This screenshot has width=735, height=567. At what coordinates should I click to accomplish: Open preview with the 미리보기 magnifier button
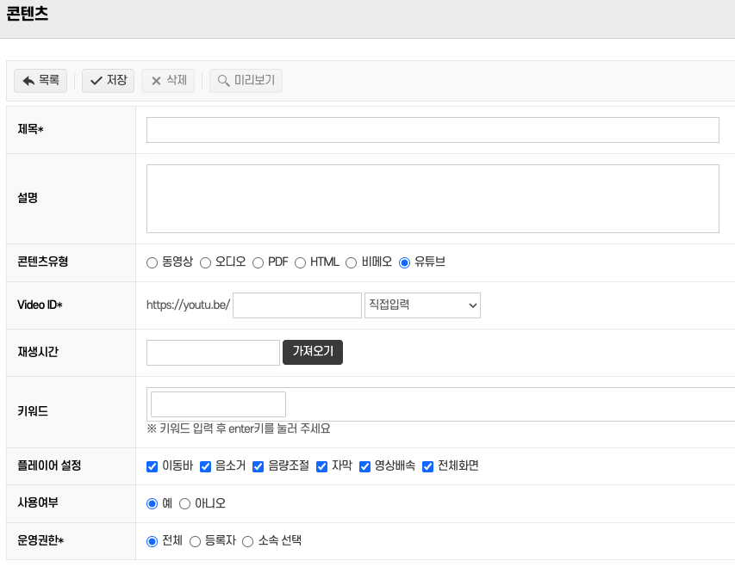click(246, 81)
